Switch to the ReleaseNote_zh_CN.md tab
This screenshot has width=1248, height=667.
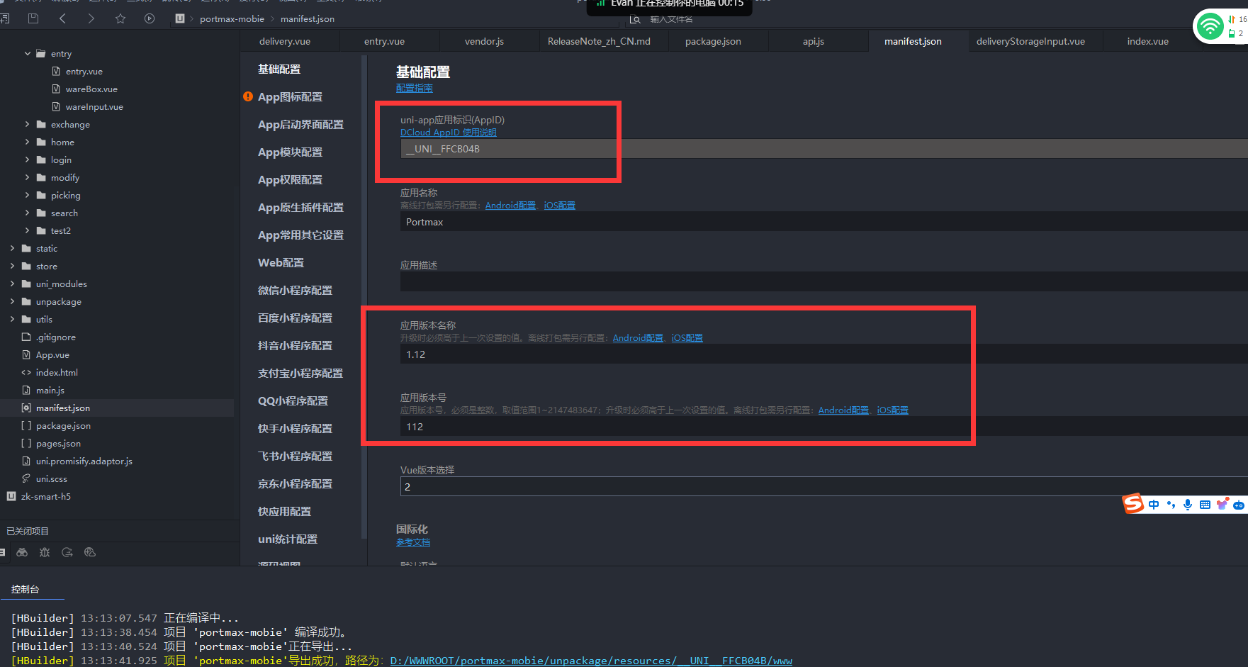[599, 41]
